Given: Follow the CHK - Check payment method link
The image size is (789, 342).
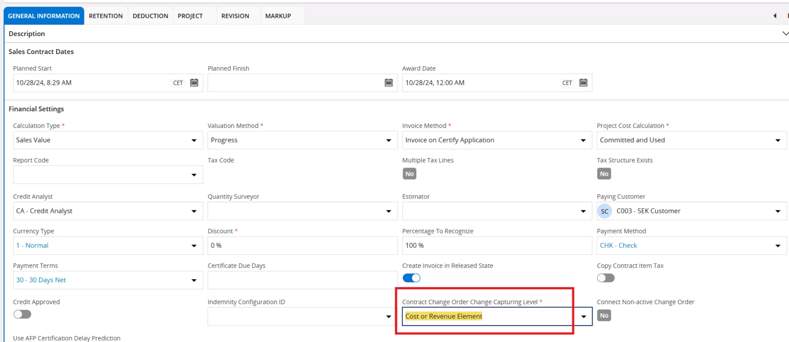Looking at the screenshot, I should [x=618, y=245].
